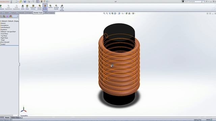
Task: Select the Model tab at bottom
Action: (7, 118)
